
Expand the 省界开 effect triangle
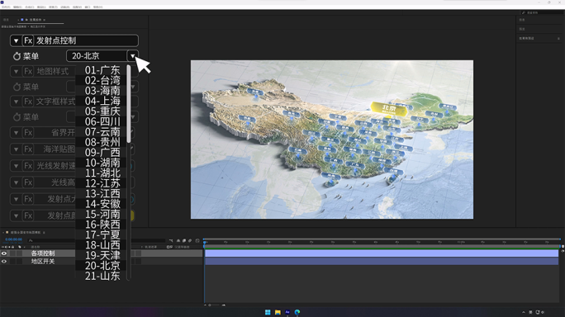[x=16, y=133]
